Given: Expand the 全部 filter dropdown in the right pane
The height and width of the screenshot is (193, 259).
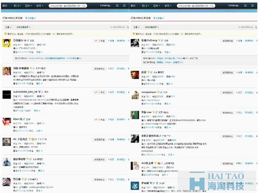Looking at the screenshot, I should coord(136,27).
